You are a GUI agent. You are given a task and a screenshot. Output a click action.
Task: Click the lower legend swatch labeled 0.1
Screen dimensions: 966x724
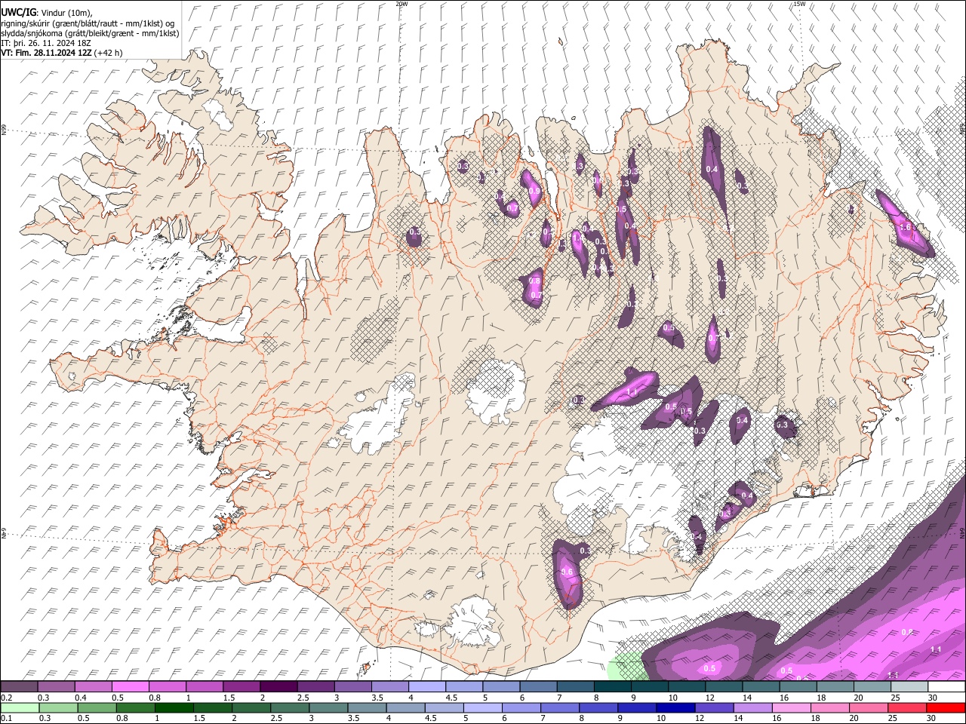coord(20,707)
